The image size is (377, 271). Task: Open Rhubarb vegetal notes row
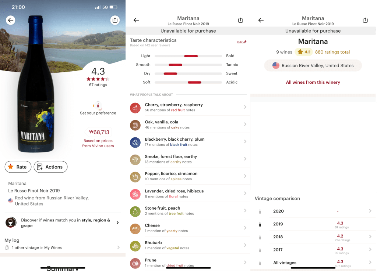click(x=188, y=245)
